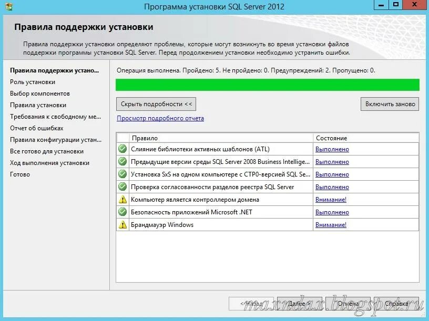Open Выполнено status for SQL Server 2008 BI rule
This screenshot has width=429, height=321.
point(332,162)
